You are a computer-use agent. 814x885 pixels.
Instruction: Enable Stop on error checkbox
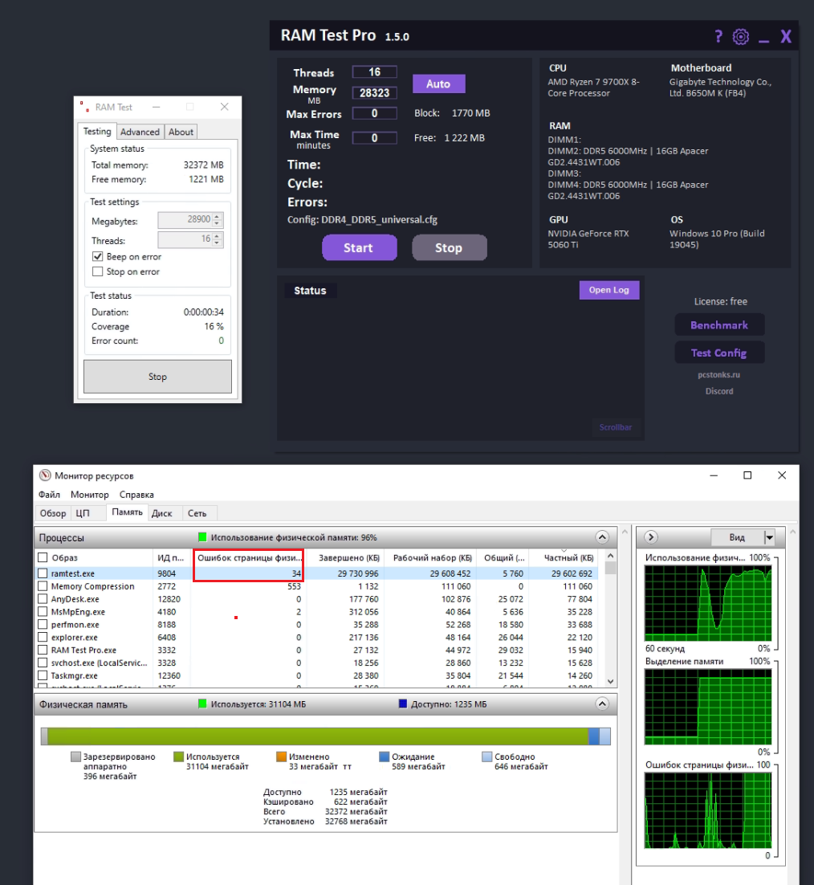tap(98, 271)
